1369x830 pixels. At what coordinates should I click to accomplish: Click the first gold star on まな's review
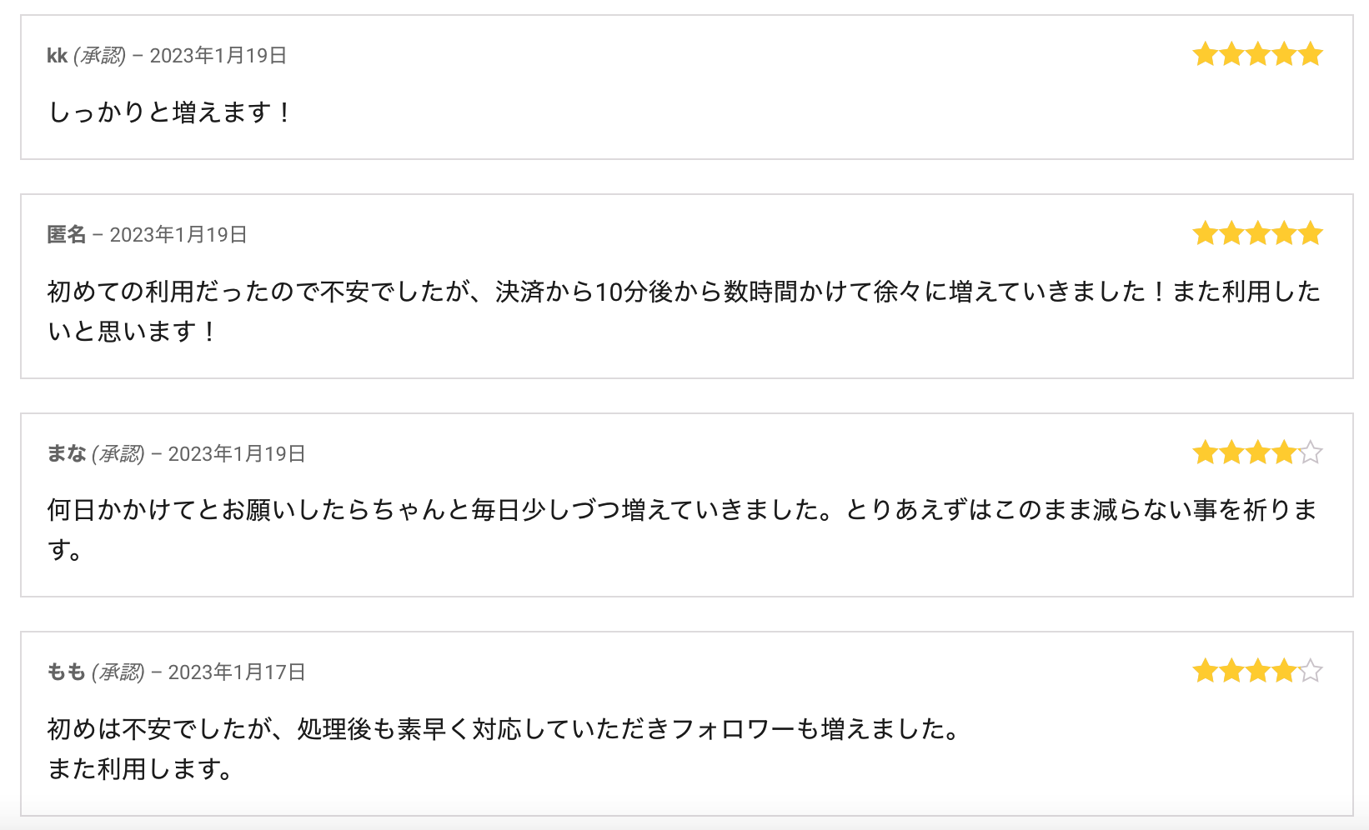point(1206,452)
